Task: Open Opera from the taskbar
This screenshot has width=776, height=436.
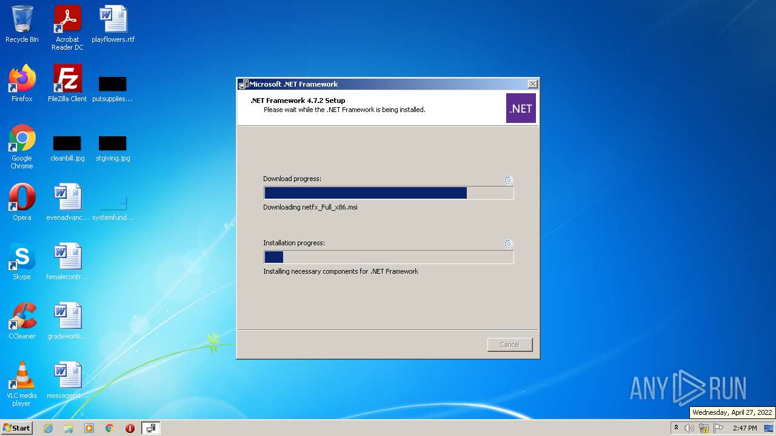Action: 130,428
